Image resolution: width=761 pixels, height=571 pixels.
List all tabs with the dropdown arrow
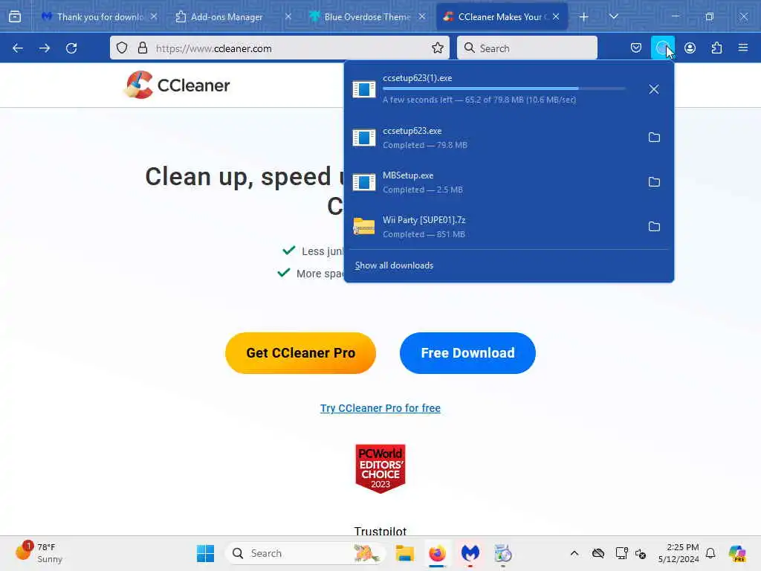tap(613, 16)
